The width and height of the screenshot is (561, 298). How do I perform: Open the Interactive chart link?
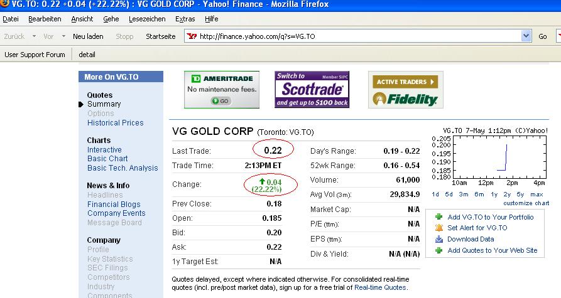(104, 149)
